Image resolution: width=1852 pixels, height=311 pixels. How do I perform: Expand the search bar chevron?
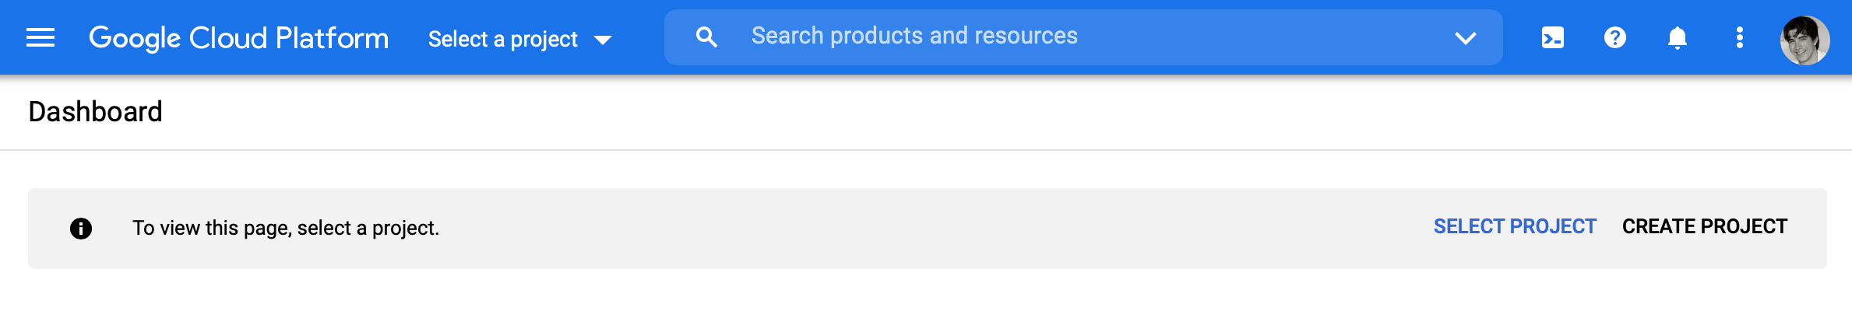1466,37
